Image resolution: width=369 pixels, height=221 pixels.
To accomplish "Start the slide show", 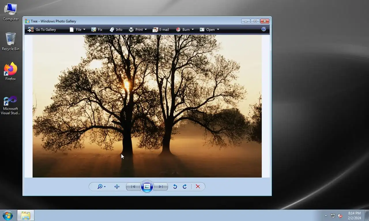I will (x=147, y=186).
